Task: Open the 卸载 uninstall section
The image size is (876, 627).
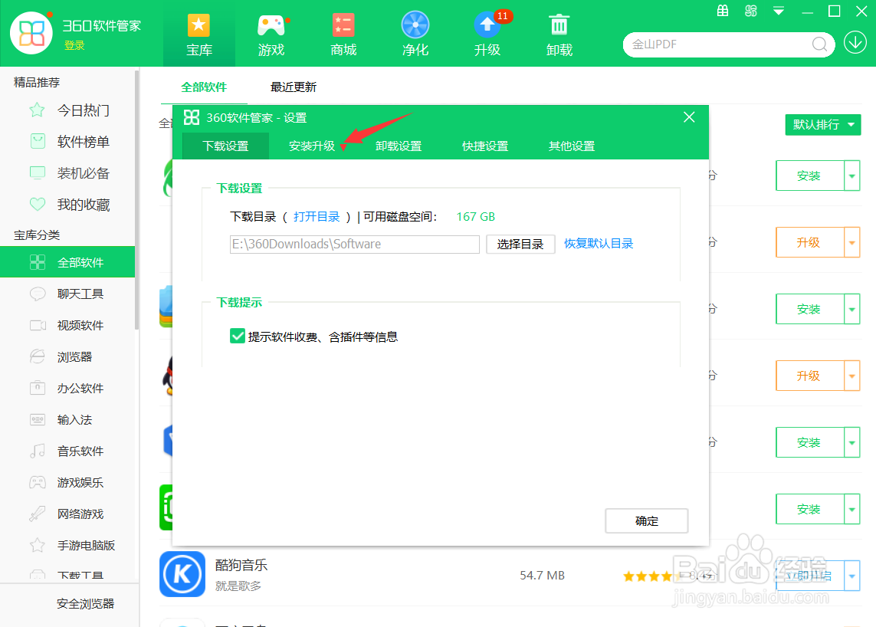Action: pos(559,34)
